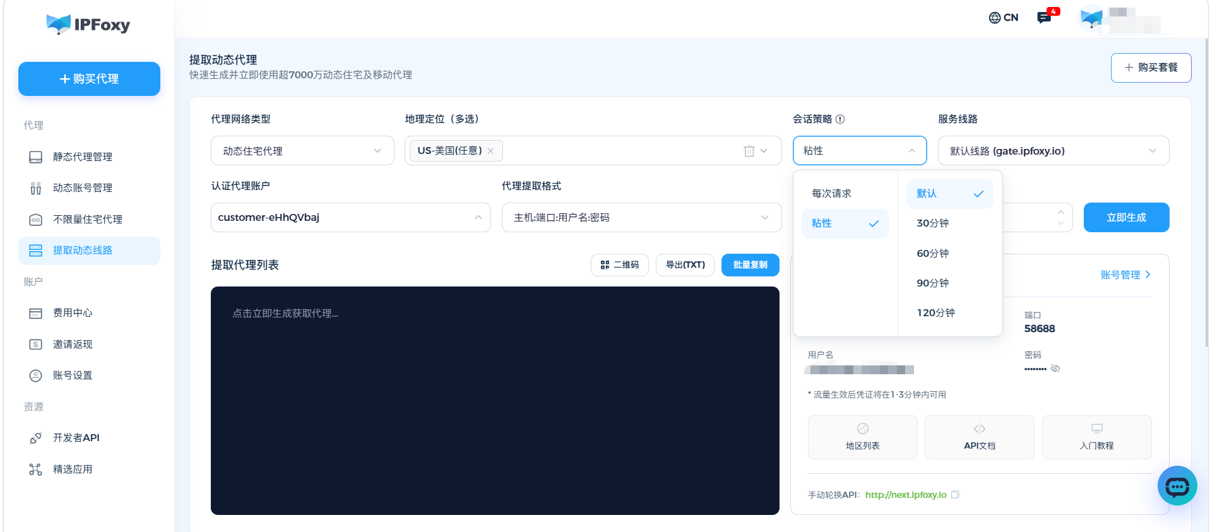
Task: Choose the 120分钟 duration option
Action: 950,313
